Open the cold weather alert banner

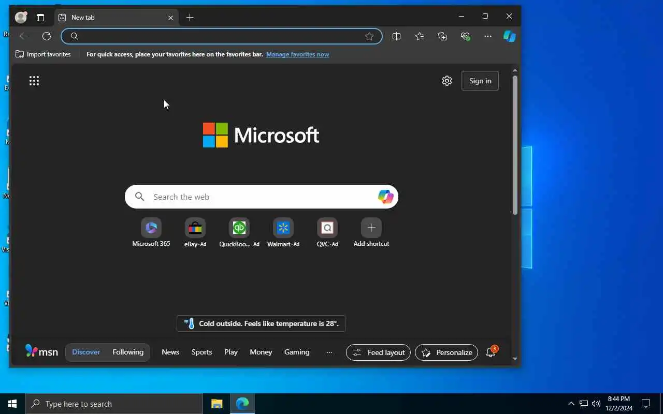(261, 323)
